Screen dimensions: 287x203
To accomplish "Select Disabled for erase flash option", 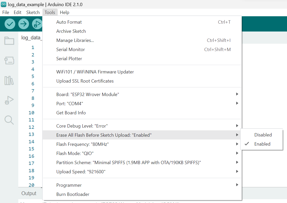I will pyautogui.click(x=262, y=135).
